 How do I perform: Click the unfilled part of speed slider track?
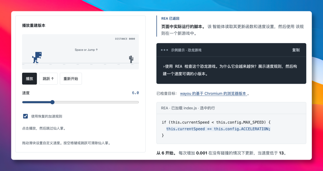[x=97, y=102]
